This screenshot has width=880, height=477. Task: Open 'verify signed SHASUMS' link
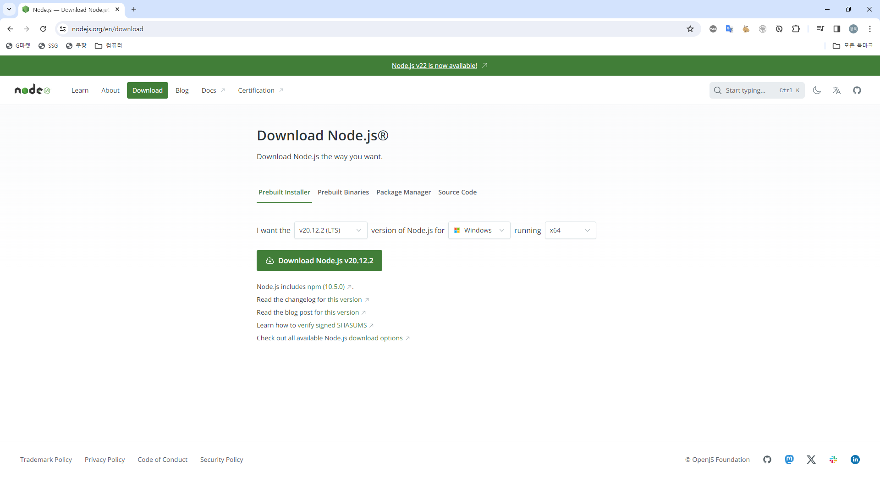(332, 325)
